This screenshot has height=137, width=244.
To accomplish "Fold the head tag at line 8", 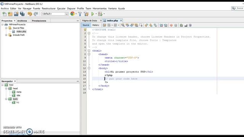I will point(89,54).
